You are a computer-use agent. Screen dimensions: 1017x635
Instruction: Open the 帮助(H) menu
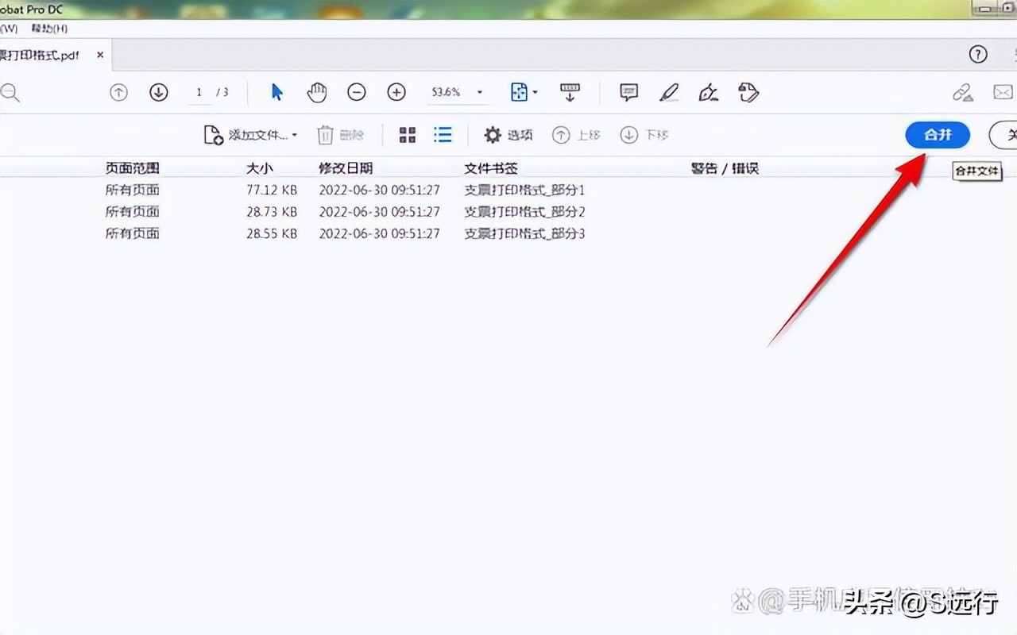49,28
